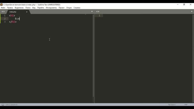The image size is (194, 109).
Task: Close the Sublime Text window
Action: [191, 5]
